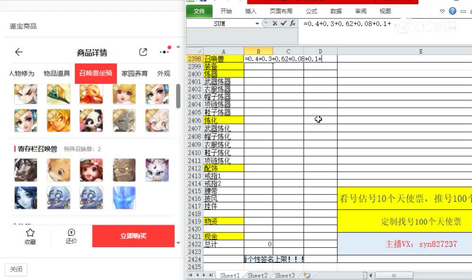Switch to the 页面布局 ribbon tab
Viewport: 472px width, 280px height.
281,11
